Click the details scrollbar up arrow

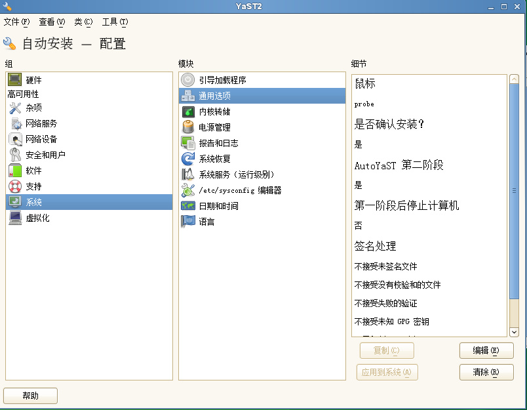pyautogui.click(x=514, y=79)
